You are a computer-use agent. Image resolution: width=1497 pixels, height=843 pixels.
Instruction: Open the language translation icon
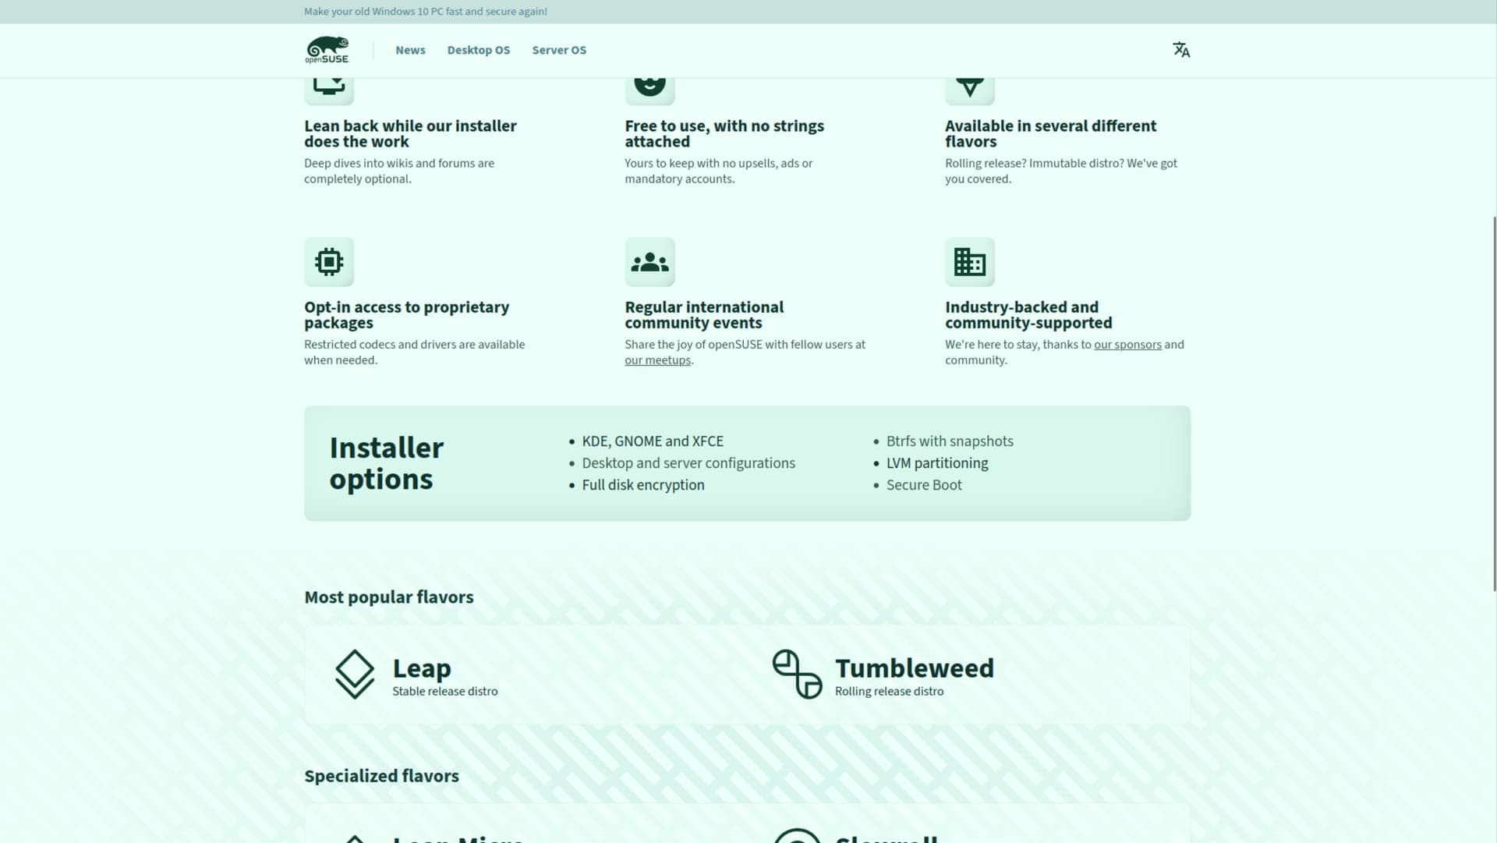coord(1181,50)
